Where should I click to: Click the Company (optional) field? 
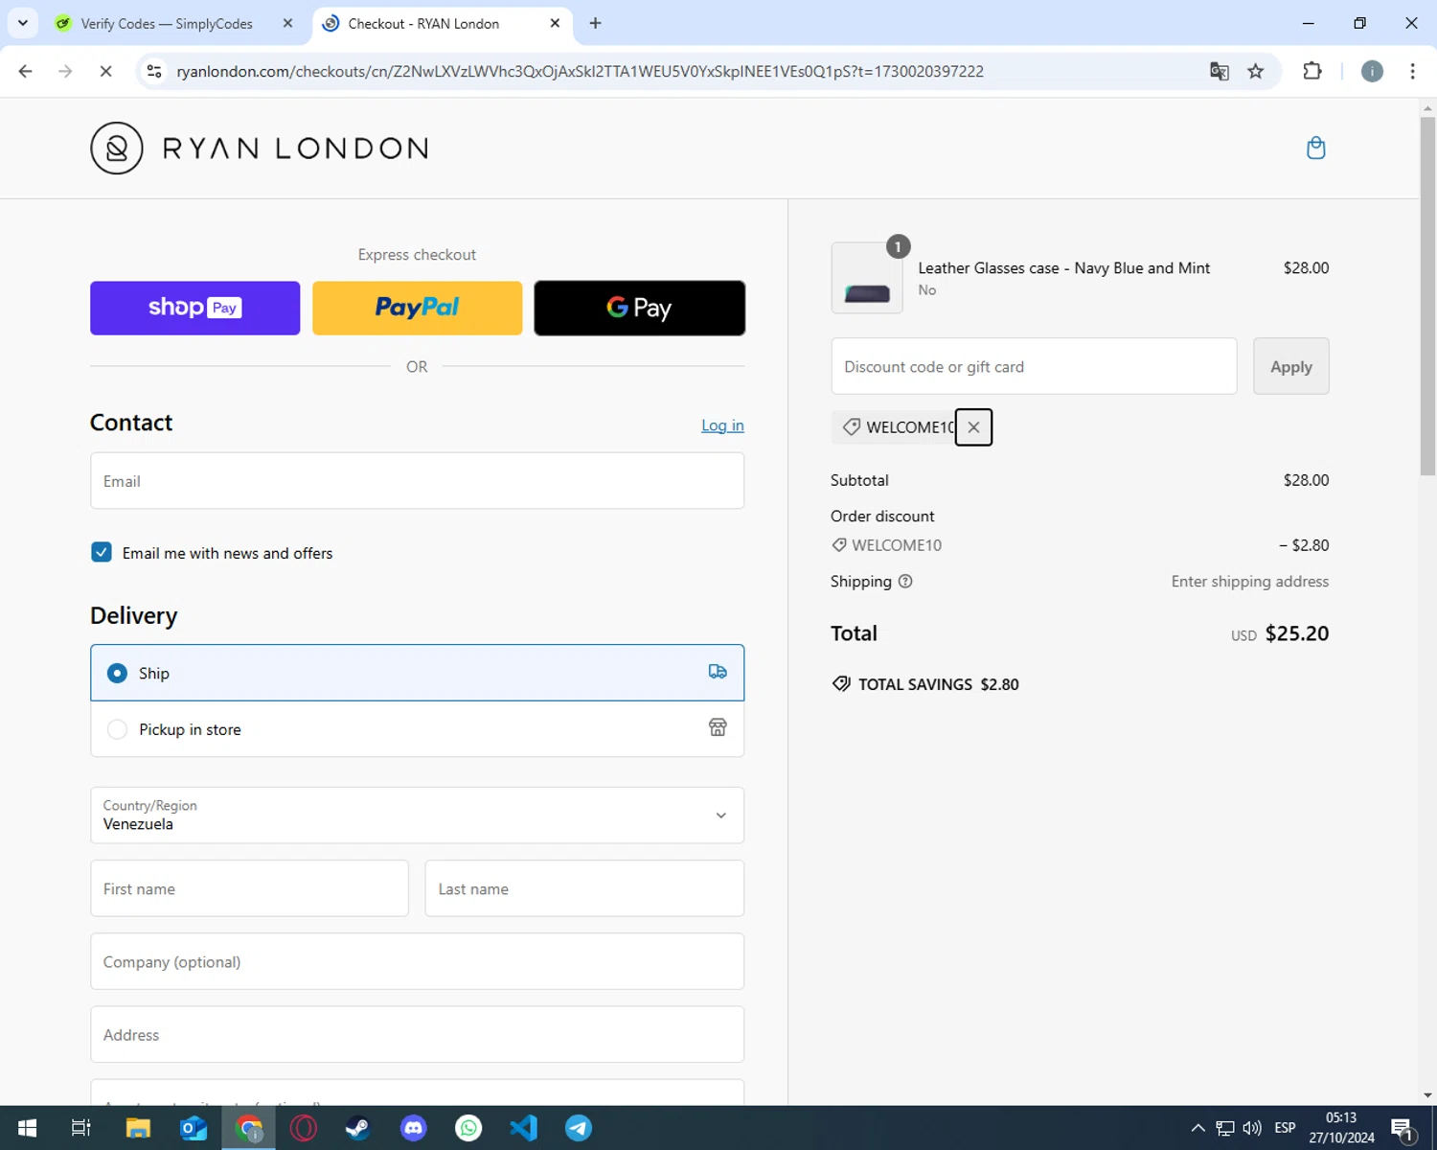(x=417, y=961)
